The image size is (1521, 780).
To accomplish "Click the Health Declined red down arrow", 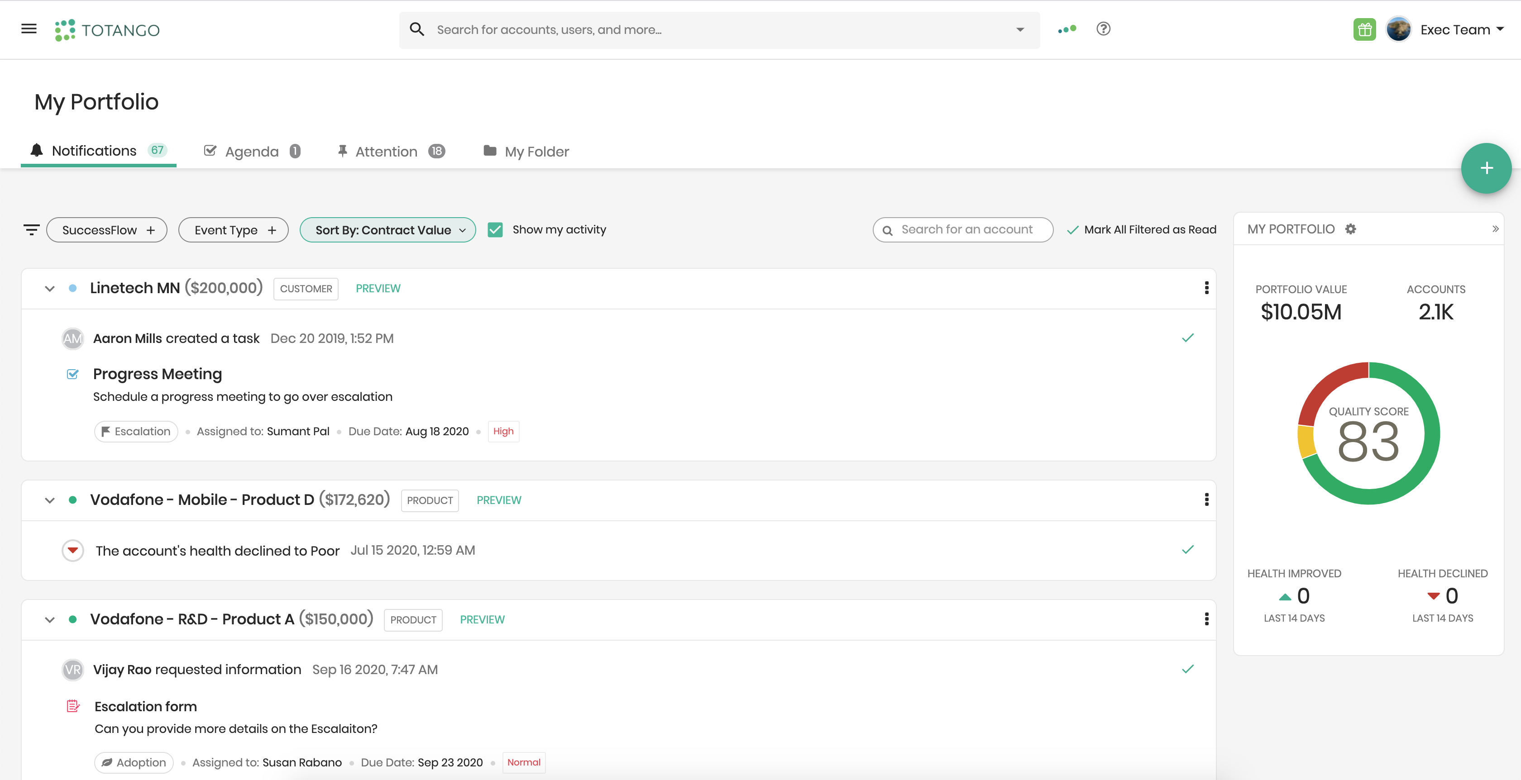I will click(1433, 596).
